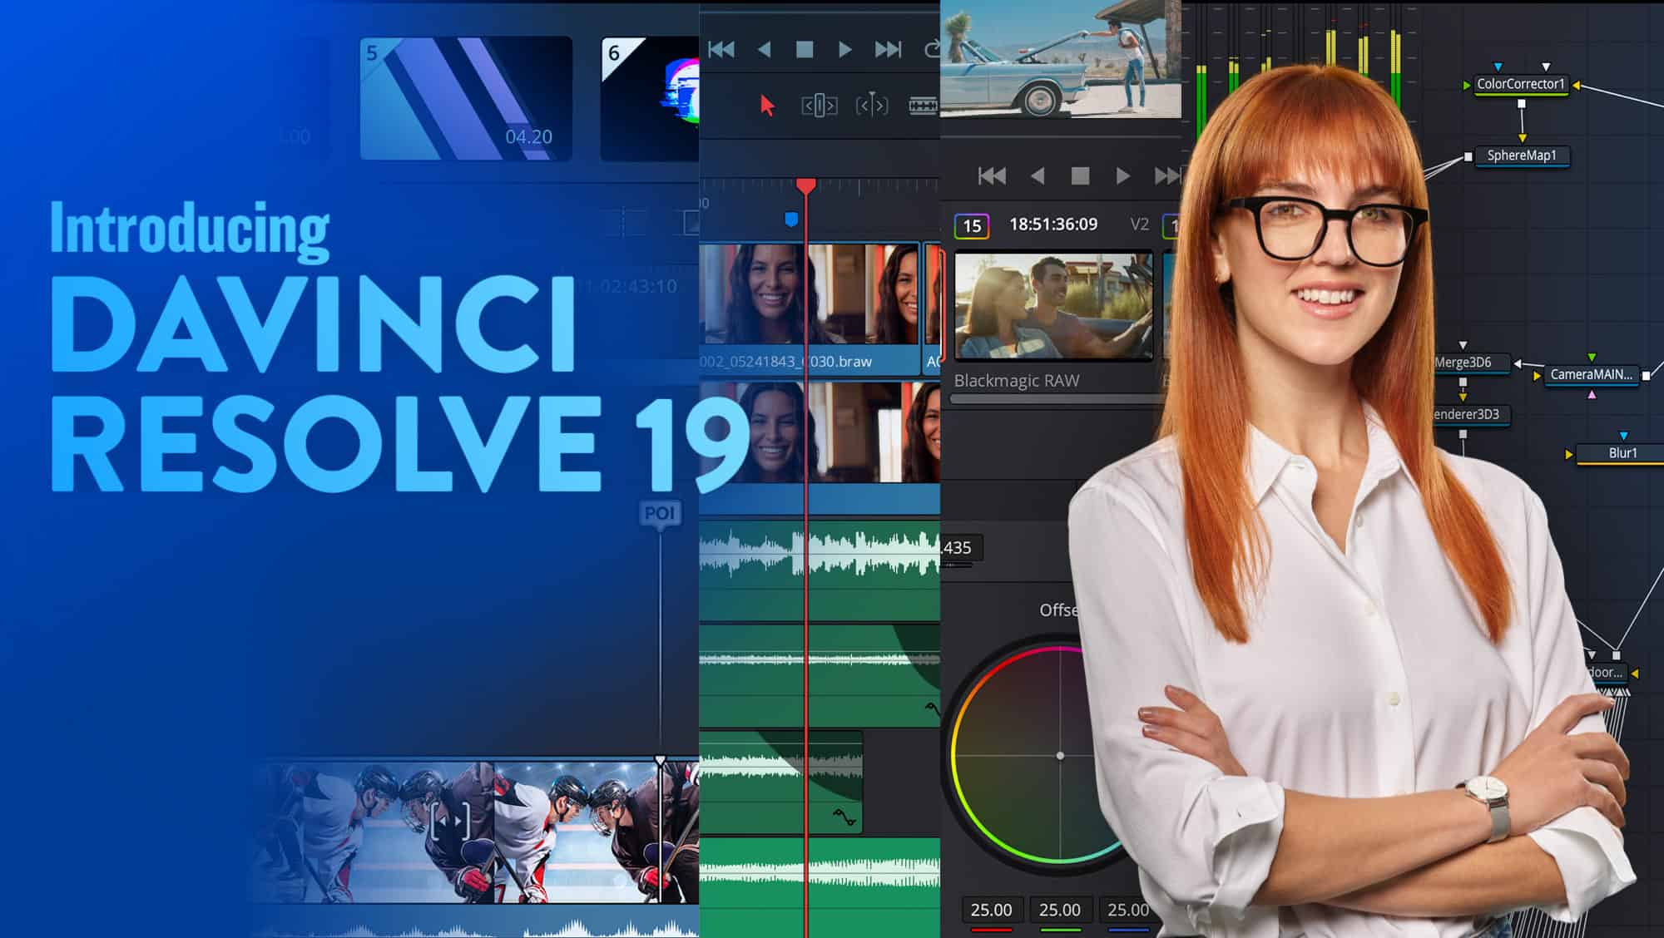Skip to last frame in timeline transport

[887, 50]
